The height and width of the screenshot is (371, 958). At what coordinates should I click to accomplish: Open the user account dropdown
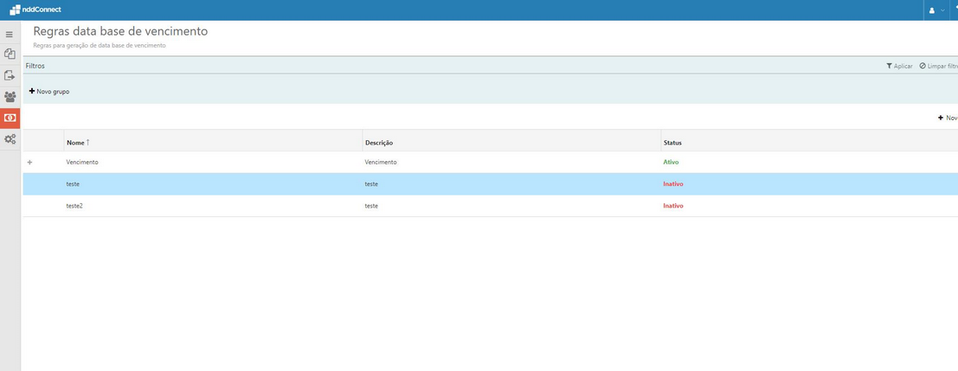click(x=936, y=10)
